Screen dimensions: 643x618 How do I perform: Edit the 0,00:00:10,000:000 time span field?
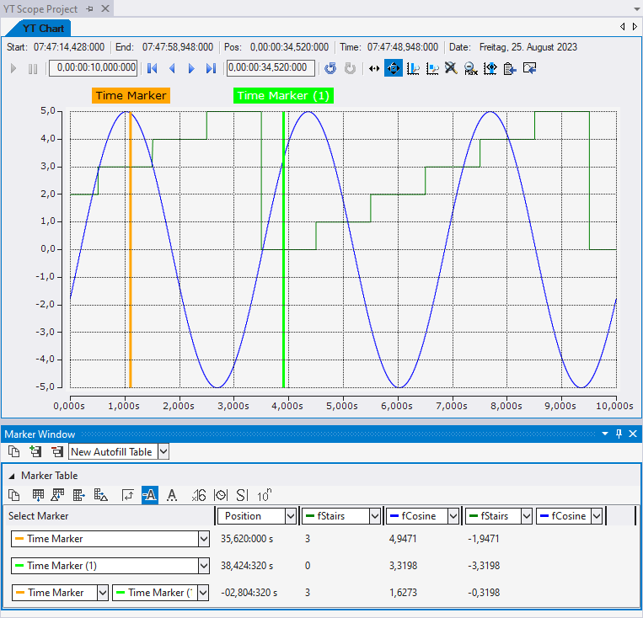[94, 67]
